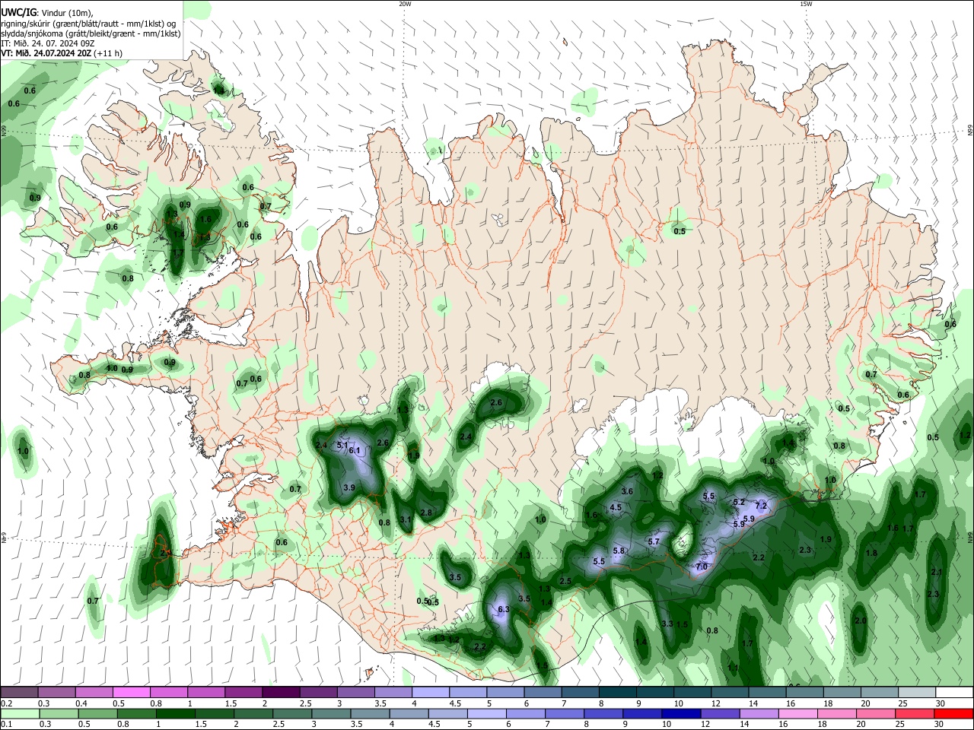Image resolution: width=974 pixels, height=730 pixels.
Task: Click the 20W longitude label at top
Action: coord(405,4)
